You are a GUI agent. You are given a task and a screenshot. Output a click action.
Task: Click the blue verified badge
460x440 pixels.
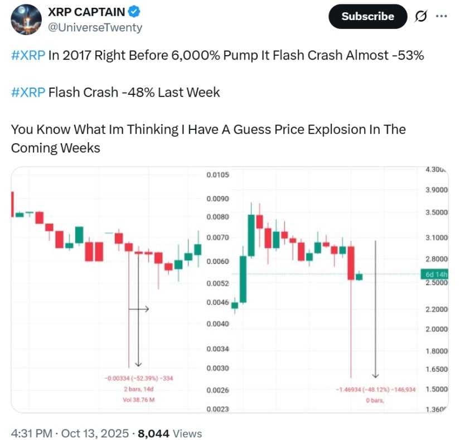135,11
